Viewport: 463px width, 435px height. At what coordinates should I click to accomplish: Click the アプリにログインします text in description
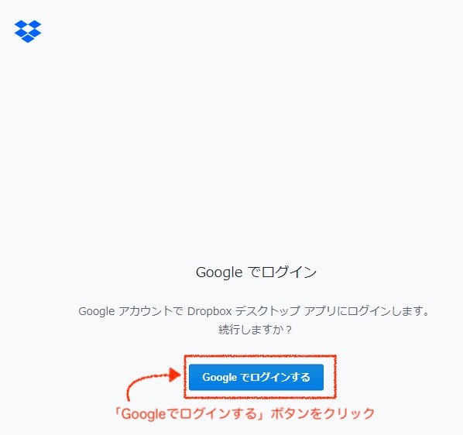coord(366,311)
